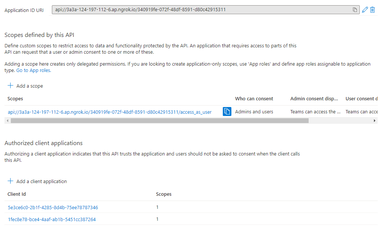Delete the Application ID URI with the trash icon

pyautogui.click(x=372, y=9)
